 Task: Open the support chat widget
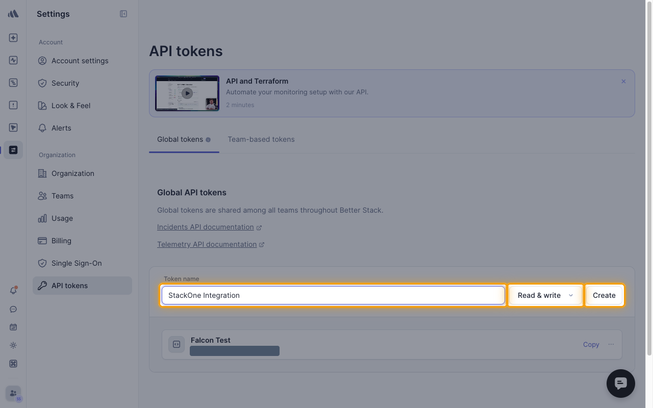tap(620, 383)
